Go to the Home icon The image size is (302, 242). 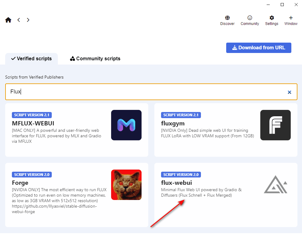coord(8,20)
